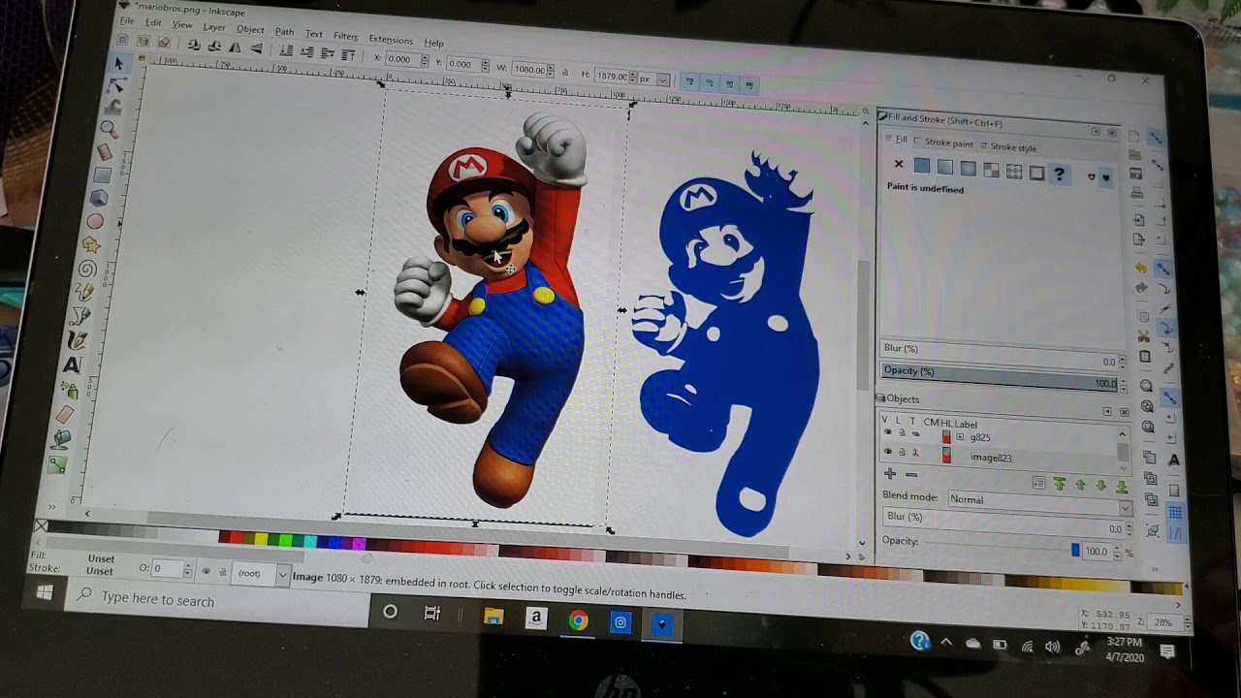
Task: Select the Rectangle tool
Action: pyautogui.click(x=102, y=175)
